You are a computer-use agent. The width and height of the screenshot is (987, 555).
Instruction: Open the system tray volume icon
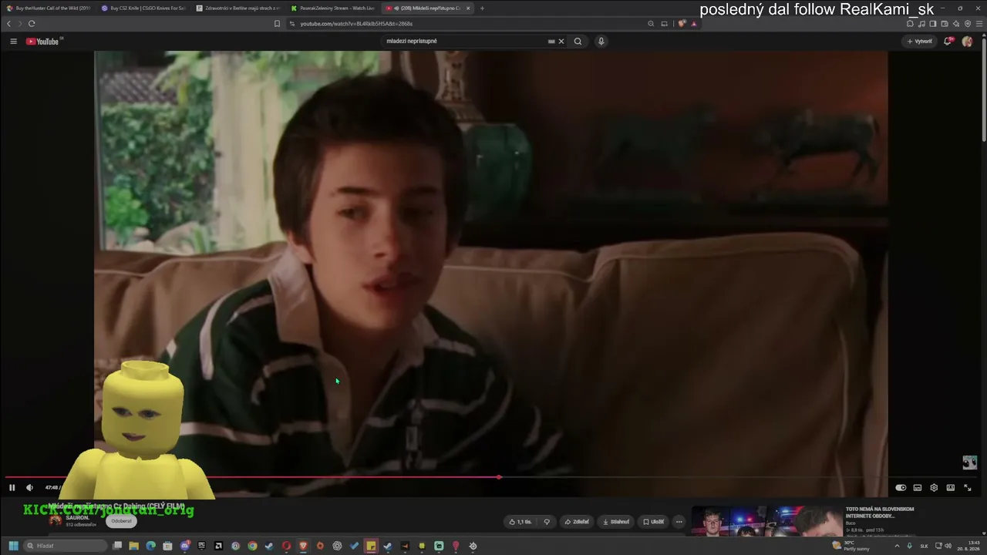pyautogui.click(x=948, y=546)
